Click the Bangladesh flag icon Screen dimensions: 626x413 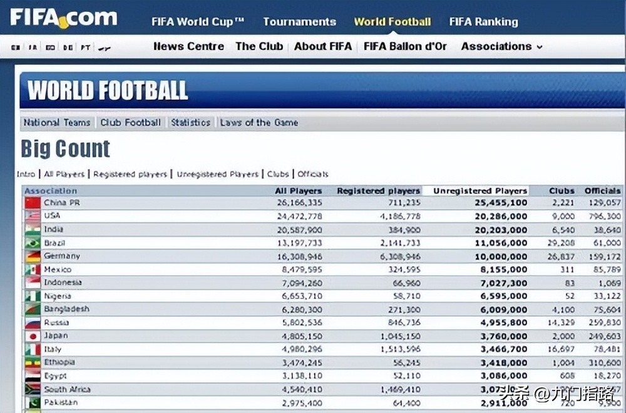33,309
